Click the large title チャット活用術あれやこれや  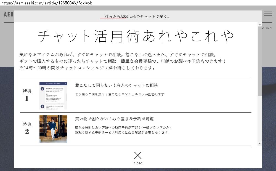click(x=136, y=36)
